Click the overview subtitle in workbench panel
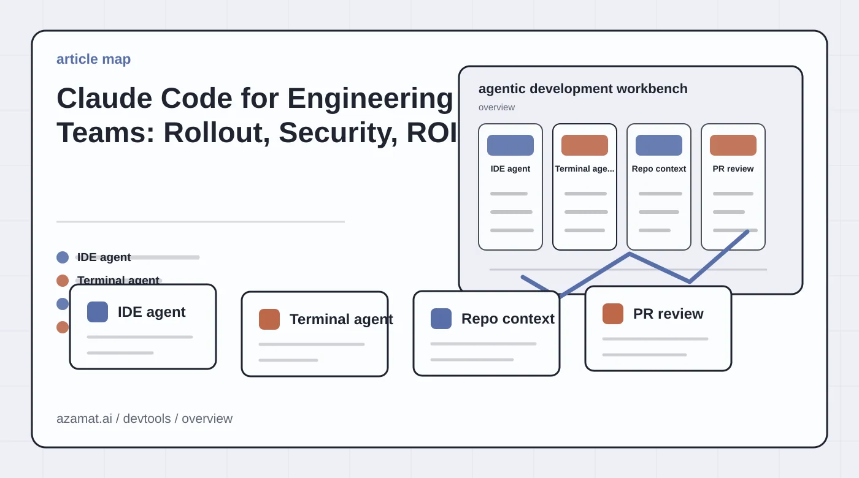The height and width of the screenshot is (478, 859). pyautogui.click(x=496, y=107)
